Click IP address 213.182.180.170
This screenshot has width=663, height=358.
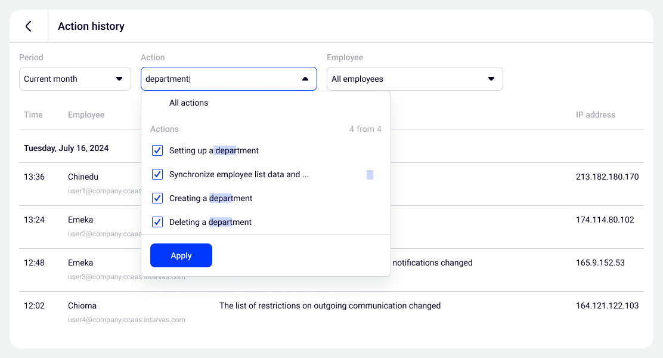tap(607, 177)
